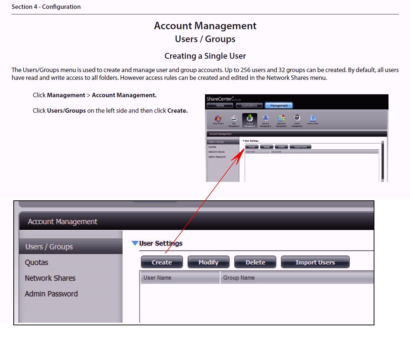This screenshot has height=339, width=410.
Task: Select Quotas in the enlarged sidebar
Action: (36, 262)
